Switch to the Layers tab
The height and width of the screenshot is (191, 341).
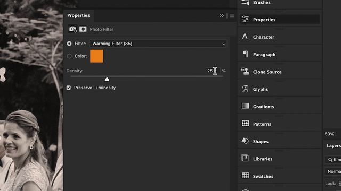(334, 146)
